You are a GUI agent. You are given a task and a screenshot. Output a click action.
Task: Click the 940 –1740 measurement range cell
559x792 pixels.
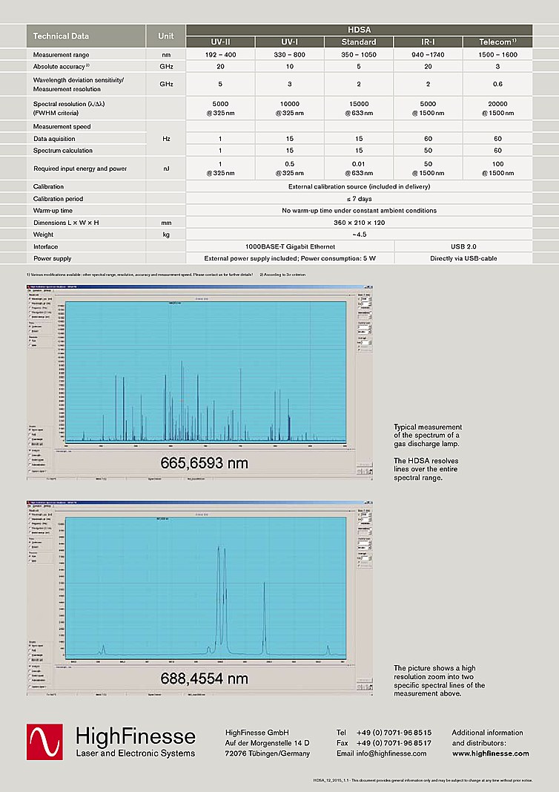tap(428, 54)
